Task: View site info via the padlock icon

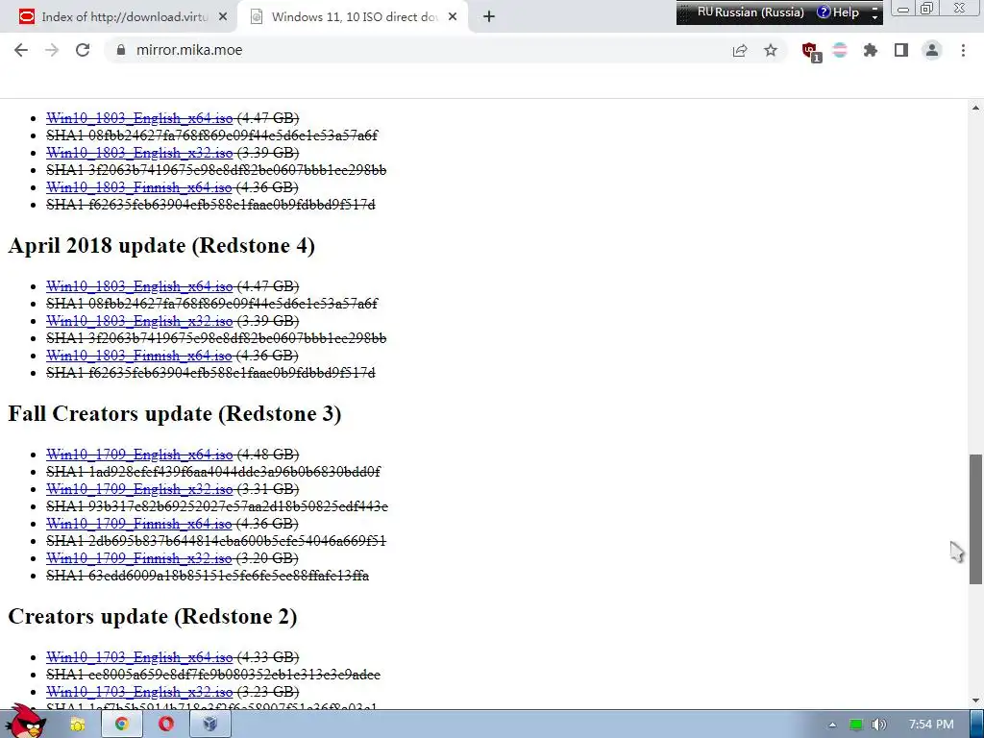Action: click(121, 50)
